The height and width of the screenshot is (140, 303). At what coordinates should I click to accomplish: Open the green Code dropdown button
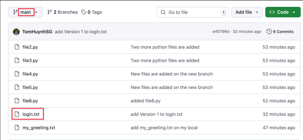[283, 12]
